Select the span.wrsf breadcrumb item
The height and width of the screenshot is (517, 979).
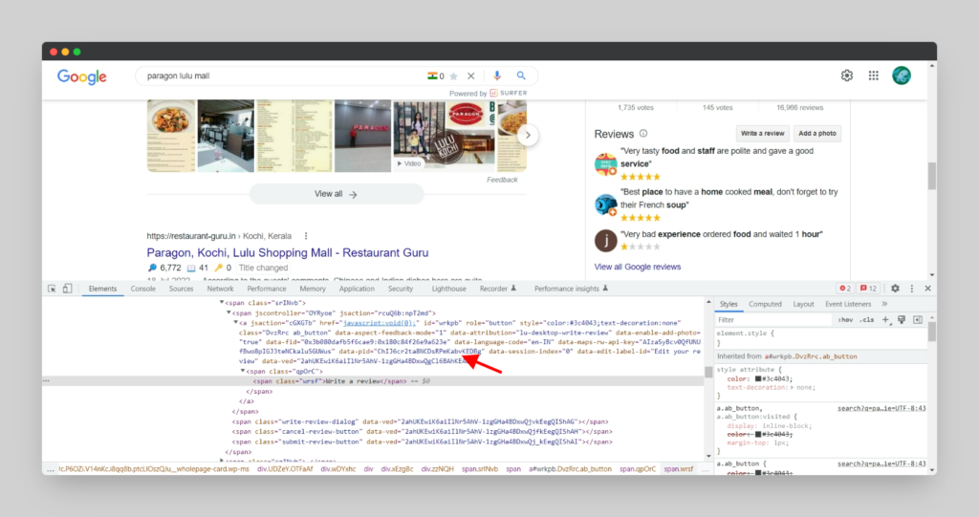point(679,469)
